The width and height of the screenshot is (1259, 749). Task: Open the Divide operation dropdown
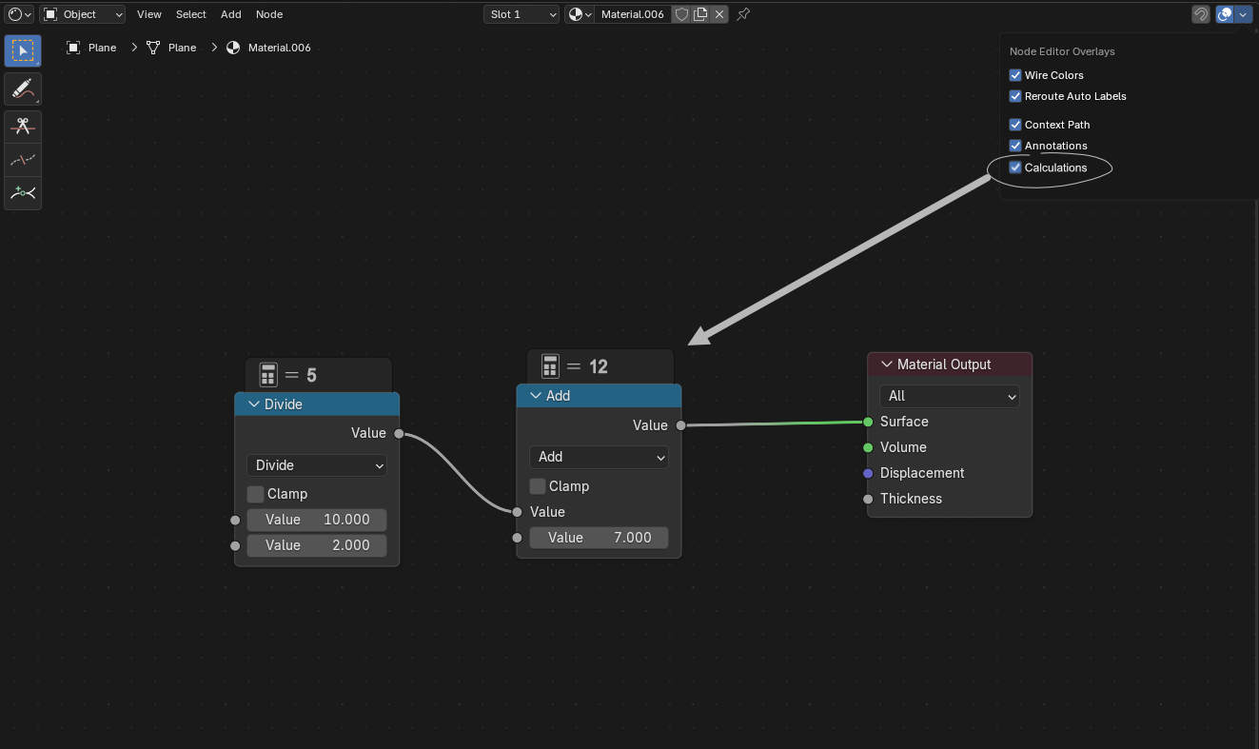point(317,465)
